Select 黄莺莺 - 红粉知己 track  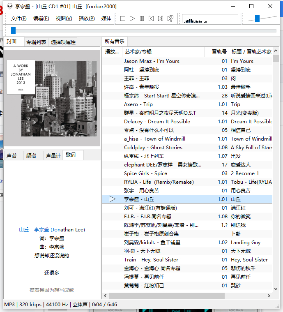point(187,286)
